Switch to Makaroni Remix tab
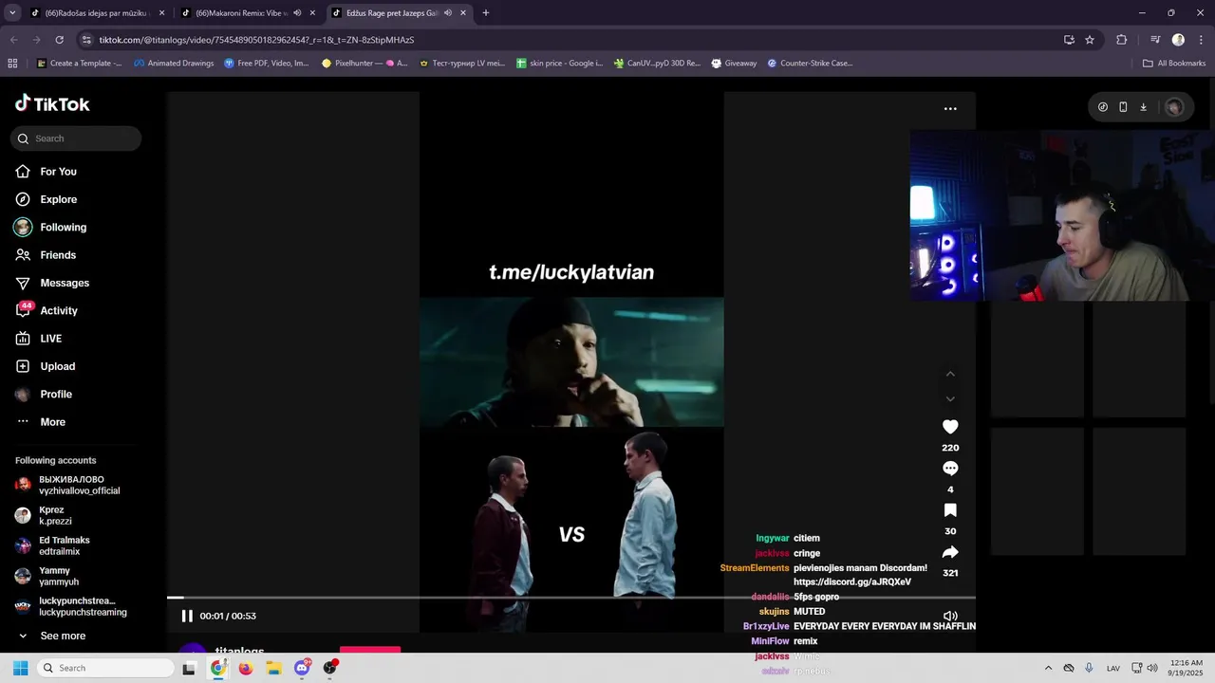Image resolution: width=1215 pixels, height=683 pixels. pos(241,13)
